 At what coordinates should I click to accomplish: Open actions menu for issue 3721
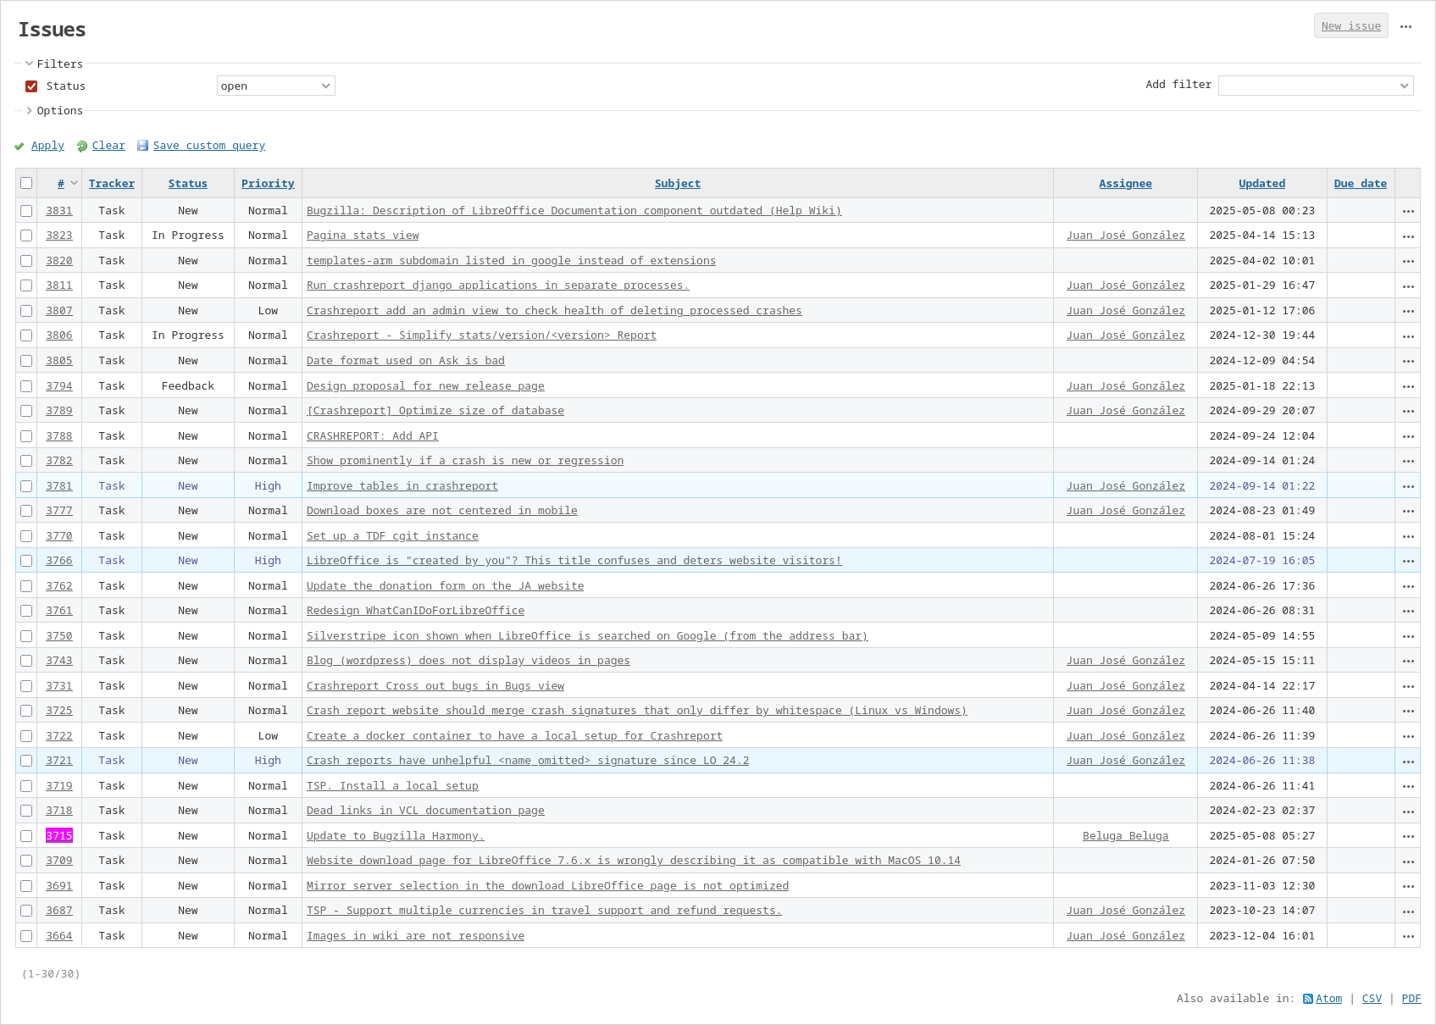tap(1408, 761)
